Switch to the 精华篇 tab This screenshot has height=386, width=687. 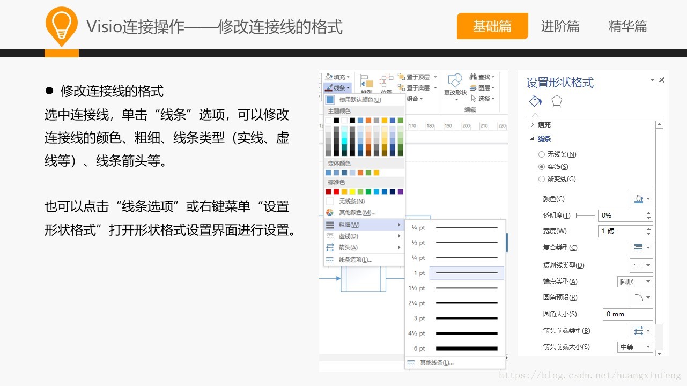(627, 26)
